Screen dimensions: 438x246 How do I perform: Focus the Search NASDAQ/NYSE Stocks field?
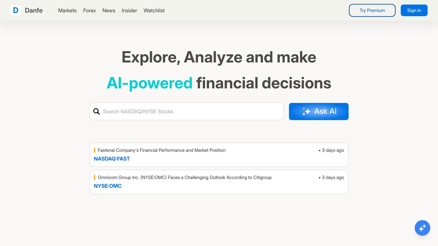[x=191, y=111]
